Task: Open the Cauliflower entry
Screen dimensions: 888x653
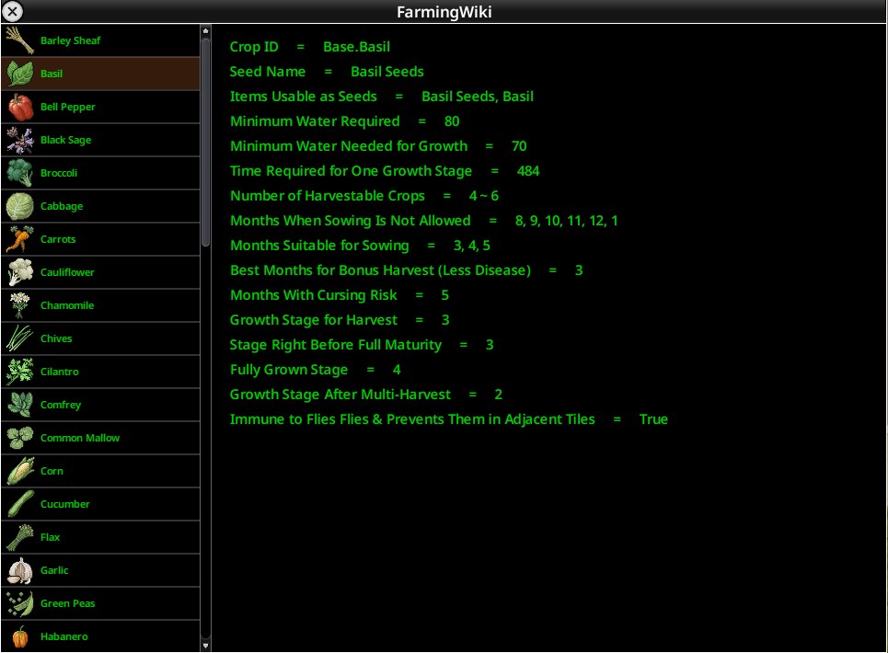Action: coord(101,272)
